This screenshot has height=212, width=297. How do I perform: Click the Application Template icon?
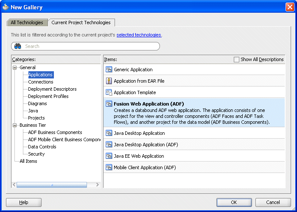coord(109,92)
